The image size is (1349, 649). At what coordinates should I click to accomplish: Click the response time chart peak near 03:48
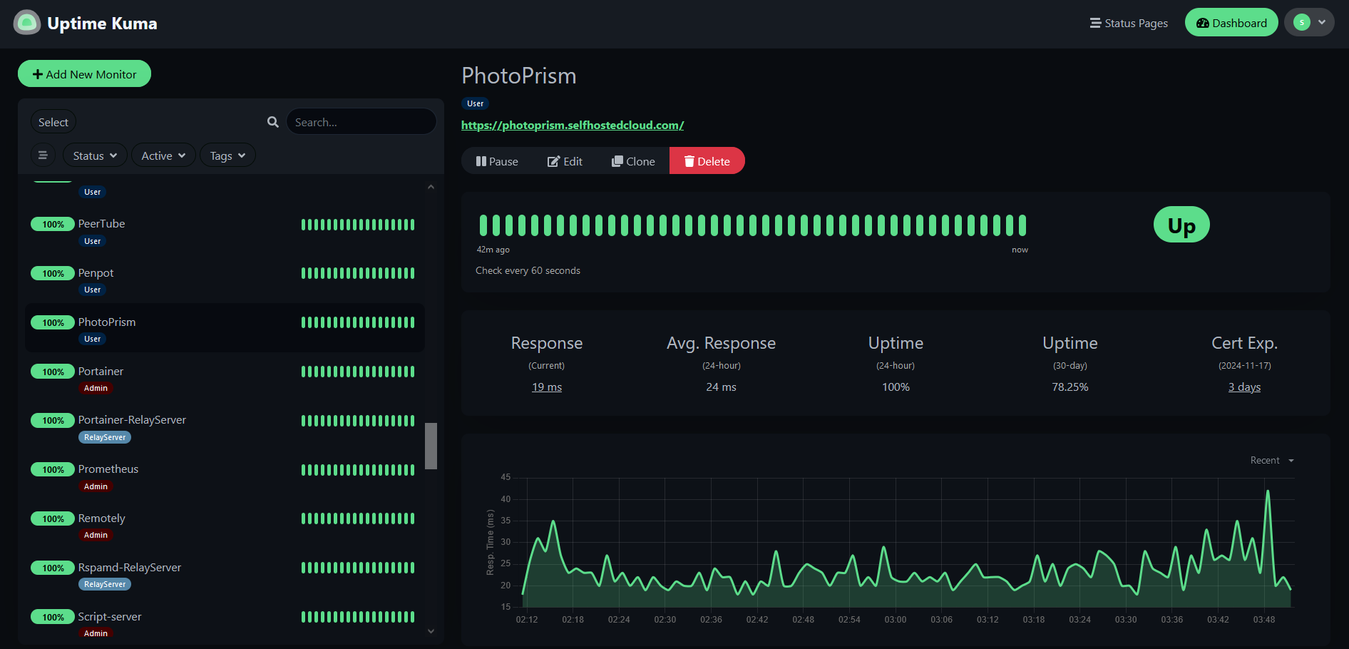coord(1268,491)
